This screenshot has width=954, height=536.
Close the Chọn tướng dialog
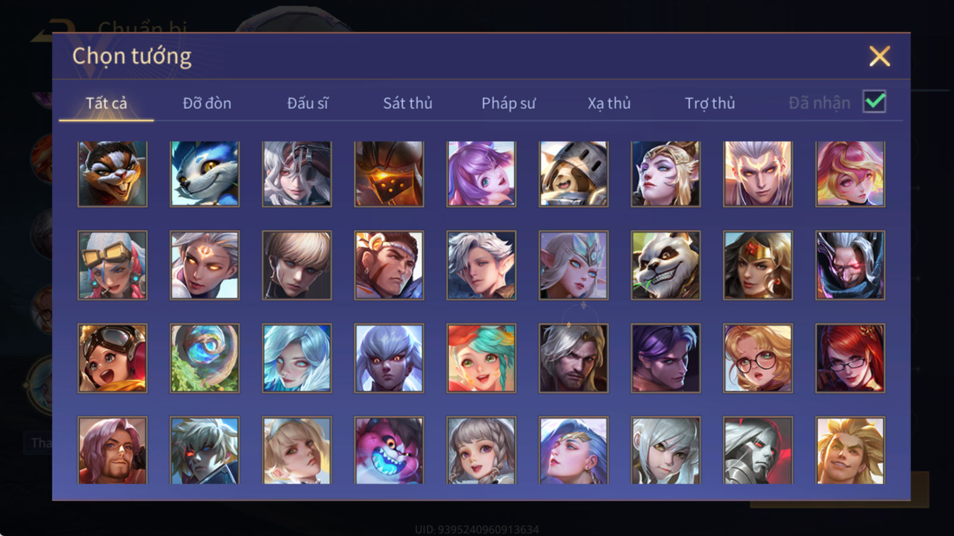click(879, 57)
